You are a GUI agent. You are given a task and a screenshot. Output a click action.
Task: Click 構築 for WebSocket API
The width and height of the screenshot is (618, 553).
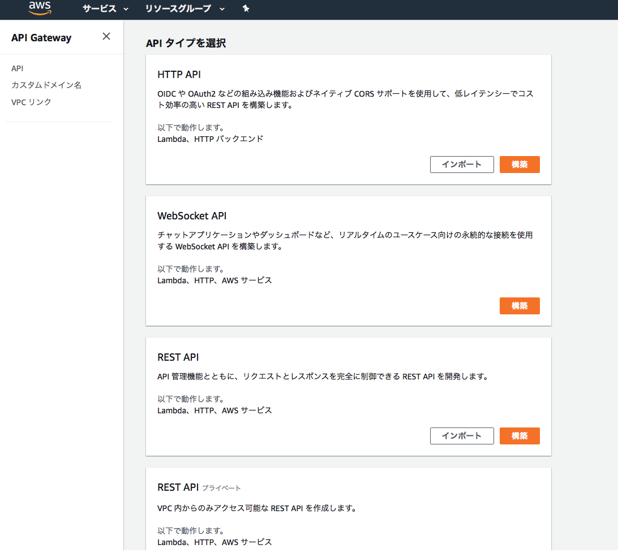point(520,306)
